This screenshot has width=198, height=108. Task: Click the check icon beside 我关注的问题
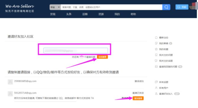(156, 55)
